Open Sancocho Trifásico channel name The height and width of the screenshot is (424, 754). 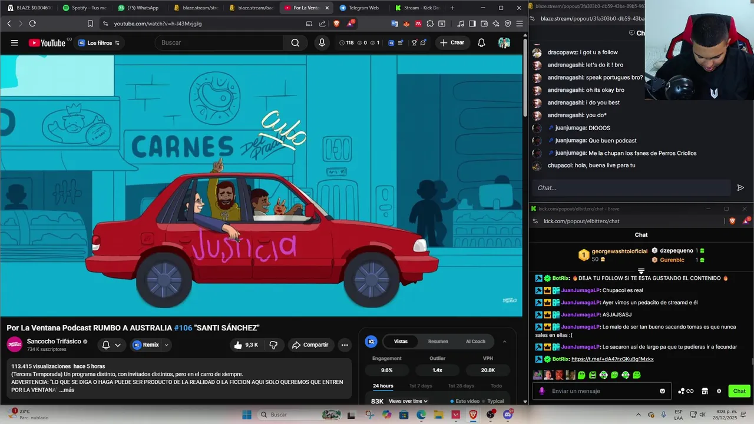54,342
